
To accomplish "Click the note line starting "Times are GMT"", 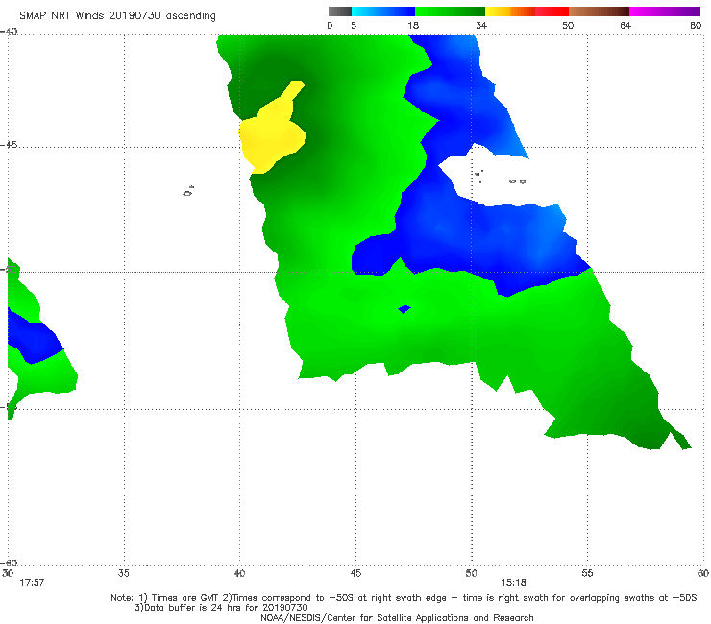I will coord(404,598).
